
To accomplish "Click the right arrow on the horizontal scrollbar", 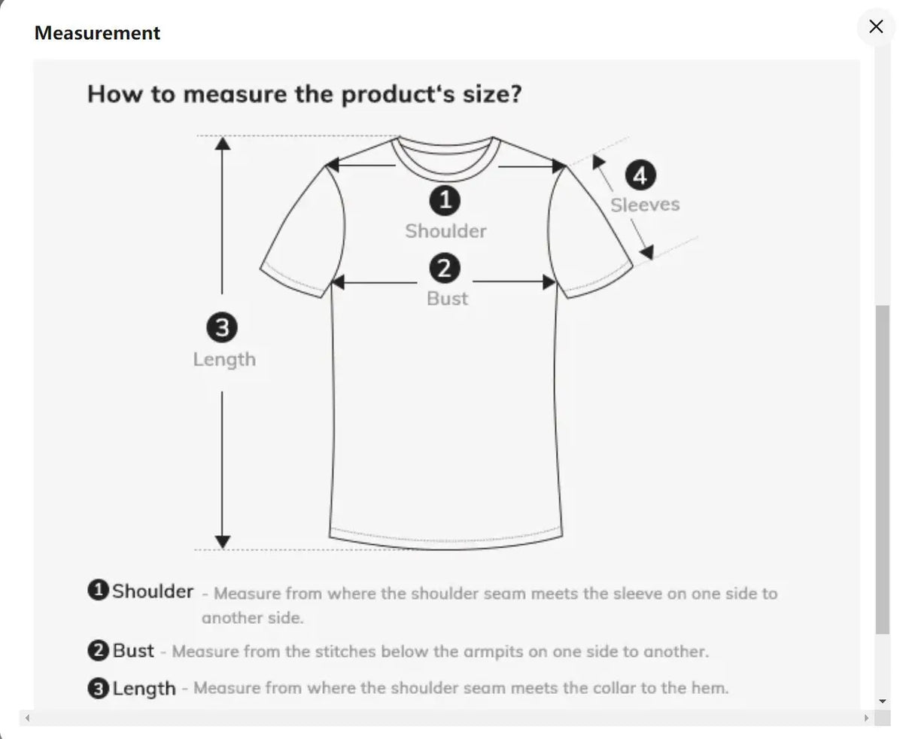I will [866, 718].
